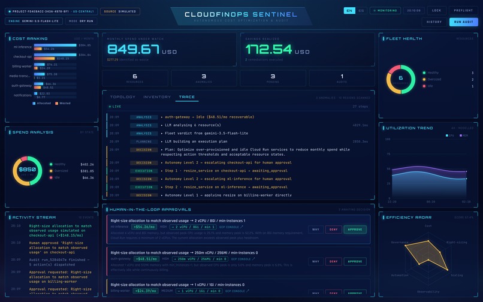The image size is (483, 302).
Task: Click the $850 Spend Analysis donut chart
Action: point(28,171)
